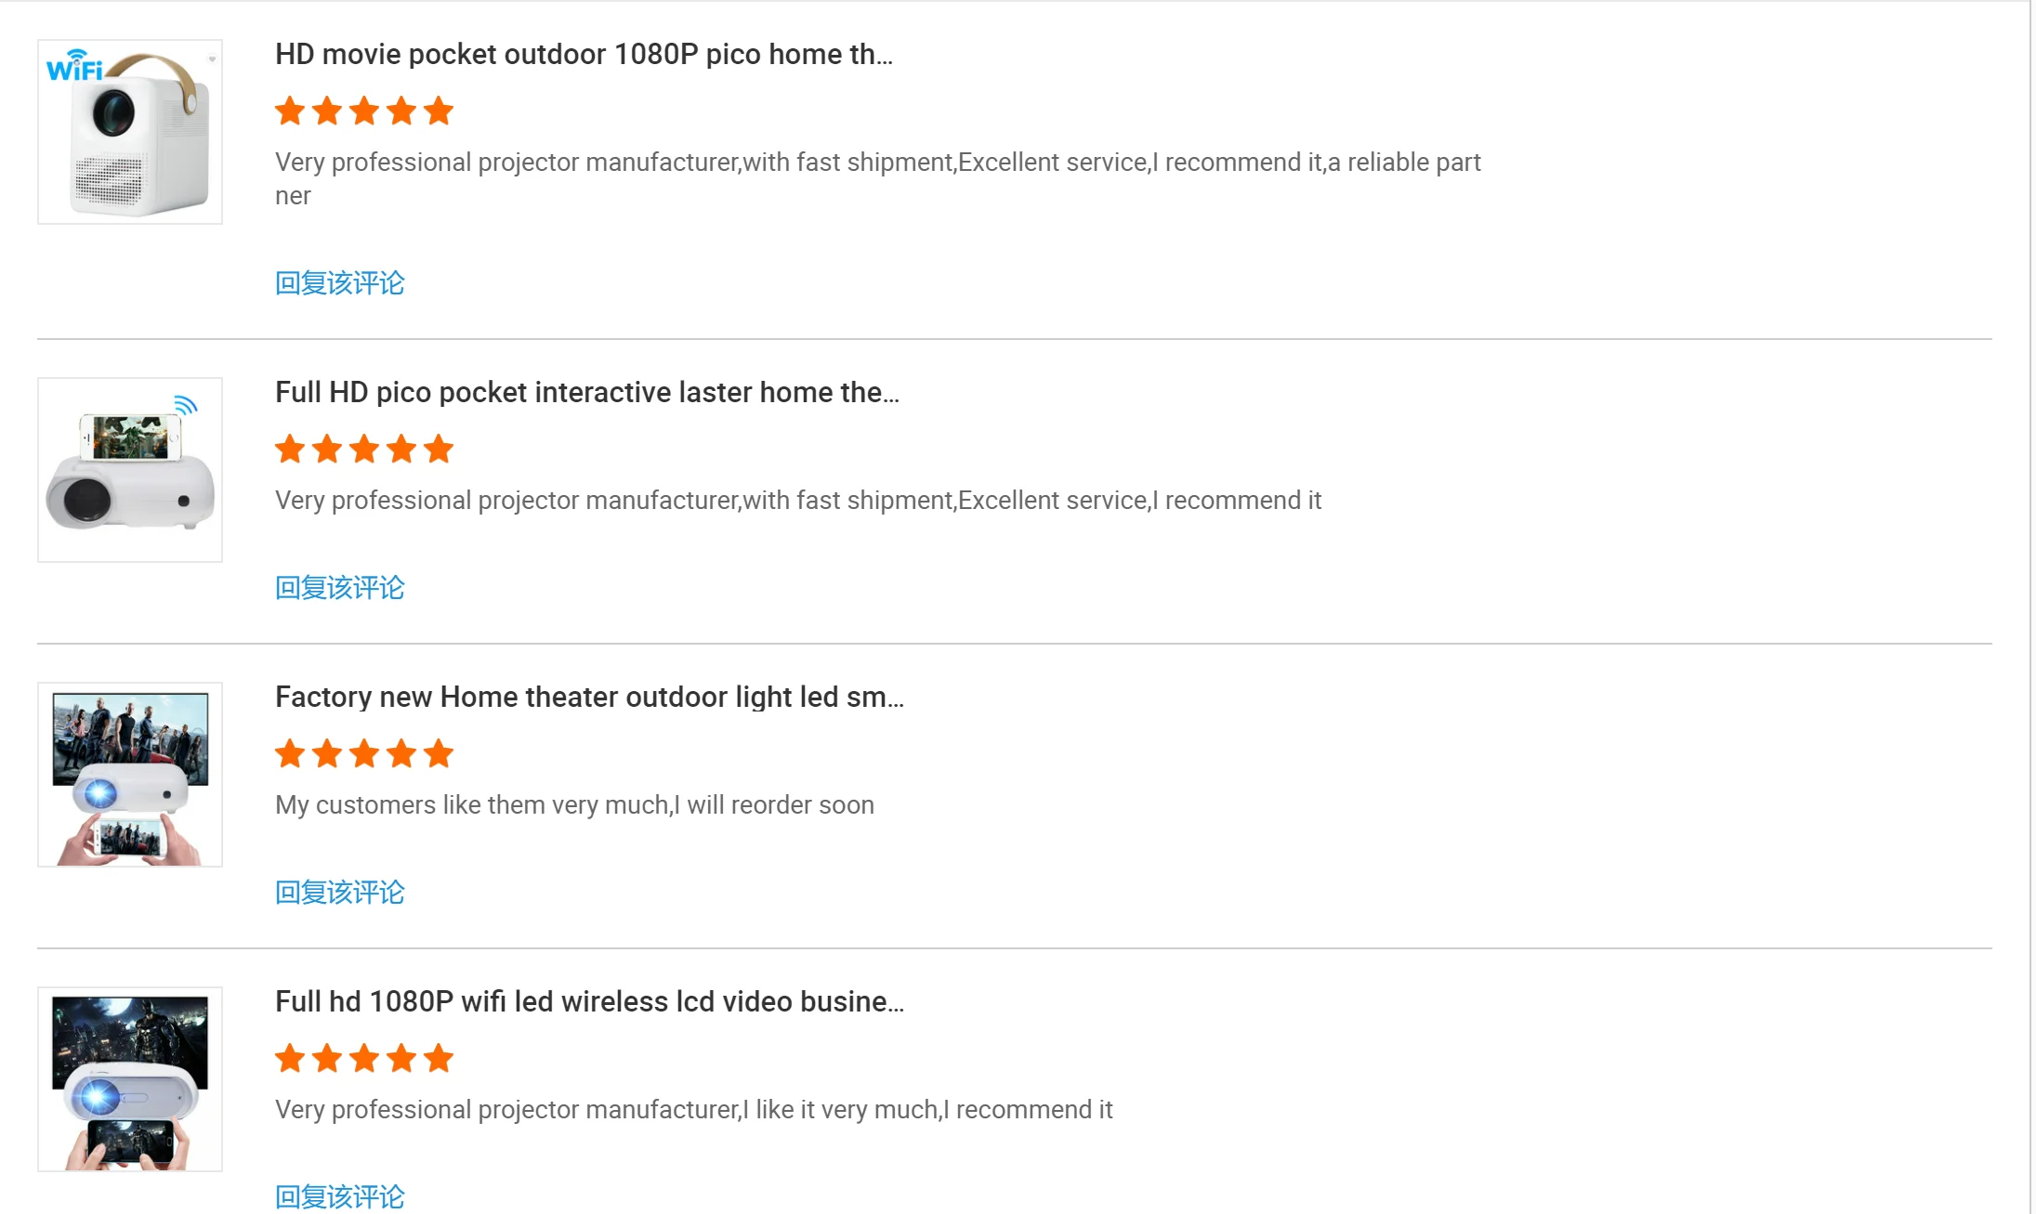Click the Batman screen projector thumbnail
This screenshot has height=1214, width=2036.
[130, 1078]
